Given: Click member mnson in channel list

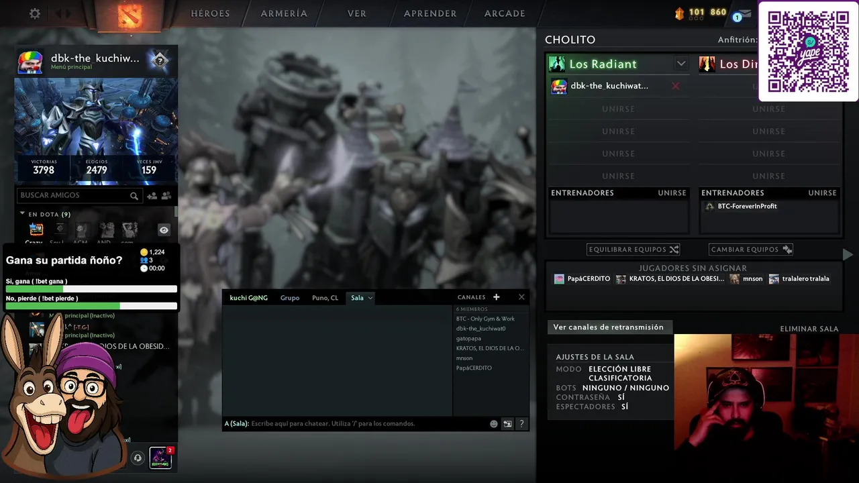Looking at the screenshot, I should (x=464, y=358).
